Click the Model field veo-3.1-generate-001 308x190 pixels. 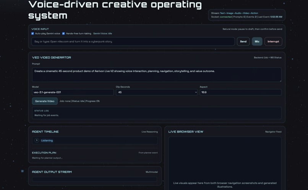point(73,92)
